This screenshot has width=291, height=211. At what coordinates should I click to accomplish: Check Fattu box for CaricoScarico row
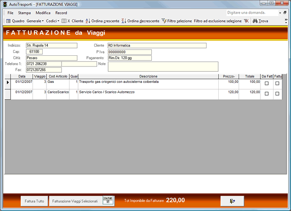coord(277,94)
